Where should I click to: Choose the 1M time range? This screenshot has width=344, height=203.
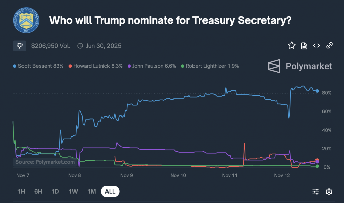point(91,192)
